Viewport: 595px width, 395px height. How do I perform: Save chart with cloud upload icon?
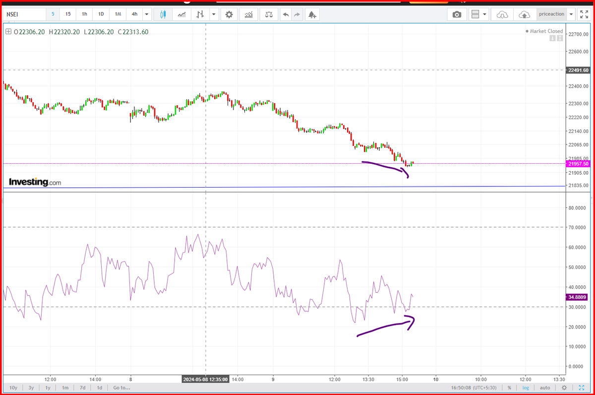(x=525, y=14)
